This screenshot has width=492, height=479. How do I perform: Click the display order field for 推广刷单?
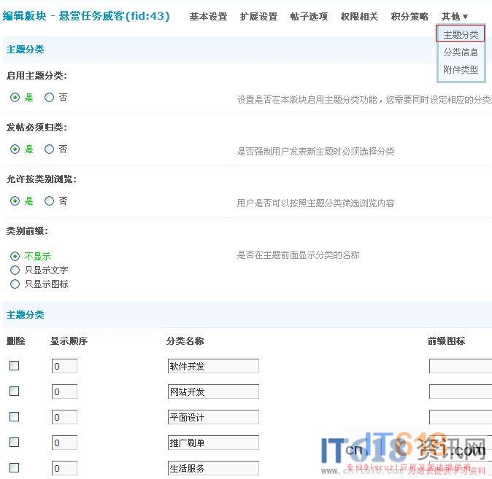(64, 443)
